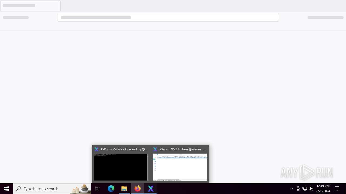This screenshot has height=194, width=346.
Task: Click the XWorm taskbar icon
Action: coord(151,189)
